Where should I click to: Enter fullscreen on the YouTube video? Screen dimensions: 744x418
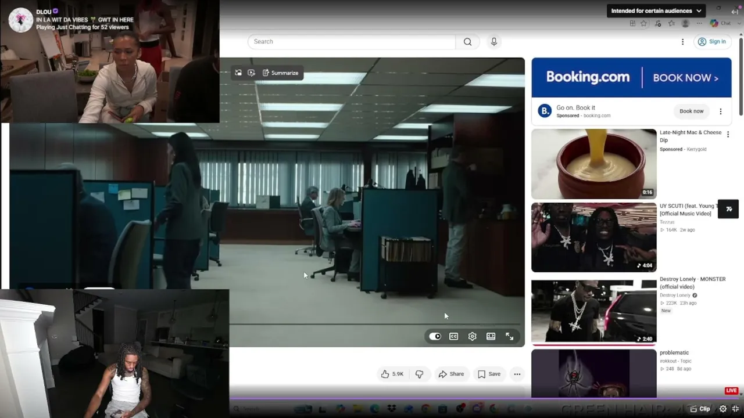tap(510, 336)
